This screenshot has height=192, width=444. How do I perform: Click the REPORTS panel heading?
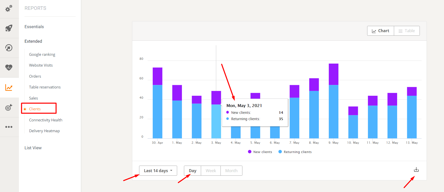35,8
